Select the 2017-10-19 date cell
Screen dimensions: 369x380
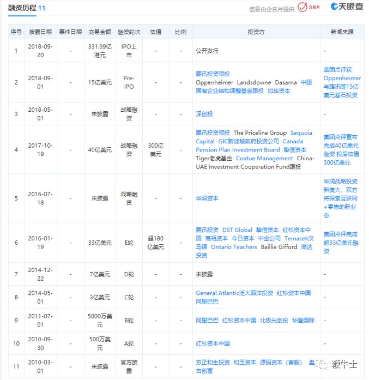click(x=40, y=150)
